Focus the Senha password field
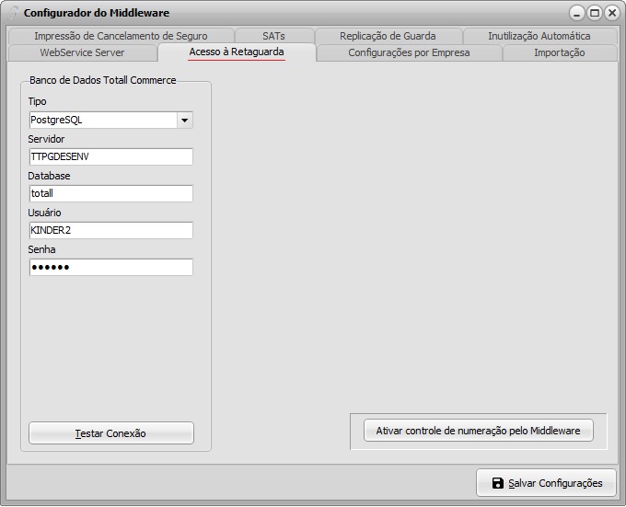The width and height of the screenshot is (626, 507). click(111, 267)
